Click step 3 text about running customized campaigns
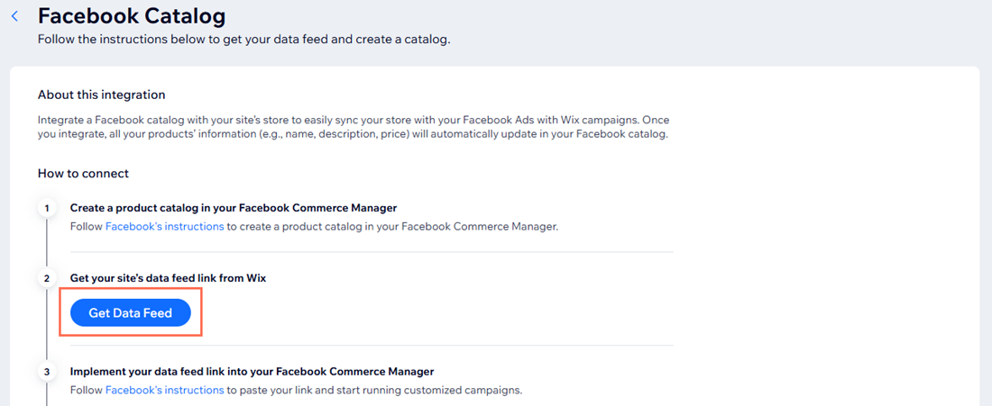 coord(373,390)
